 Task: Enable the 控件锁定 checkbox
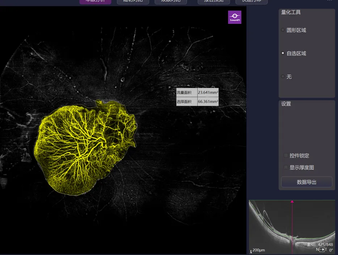tap(286, 156)
